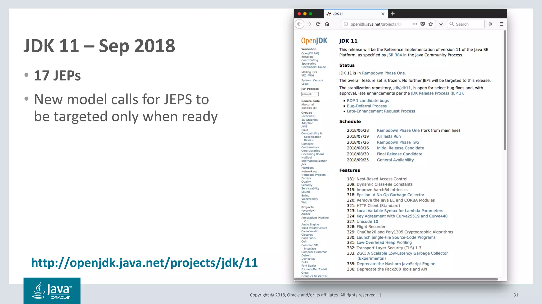Bookmark this page with the star icon

431,24
